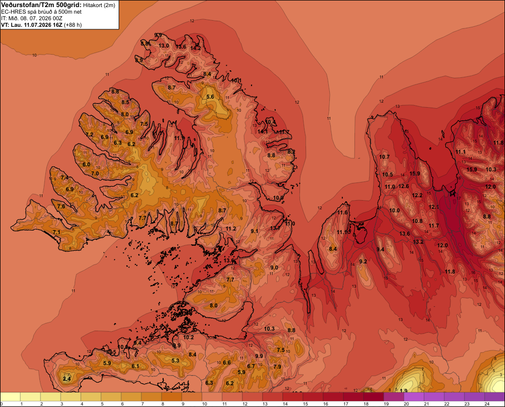Click the legend swatch between 16 and 17
The width and height of the screenshot is (505, 407).
coord(333,397)
